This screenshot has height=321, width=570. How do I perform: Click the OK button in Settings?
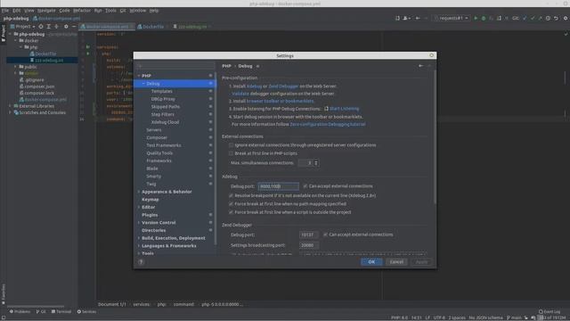point(371,261)
